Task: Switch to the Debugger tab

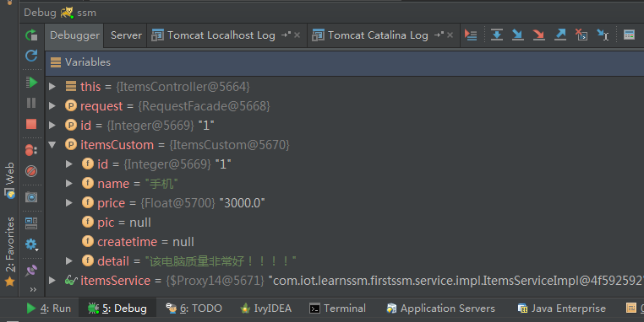Action: [x=74, y=35]
